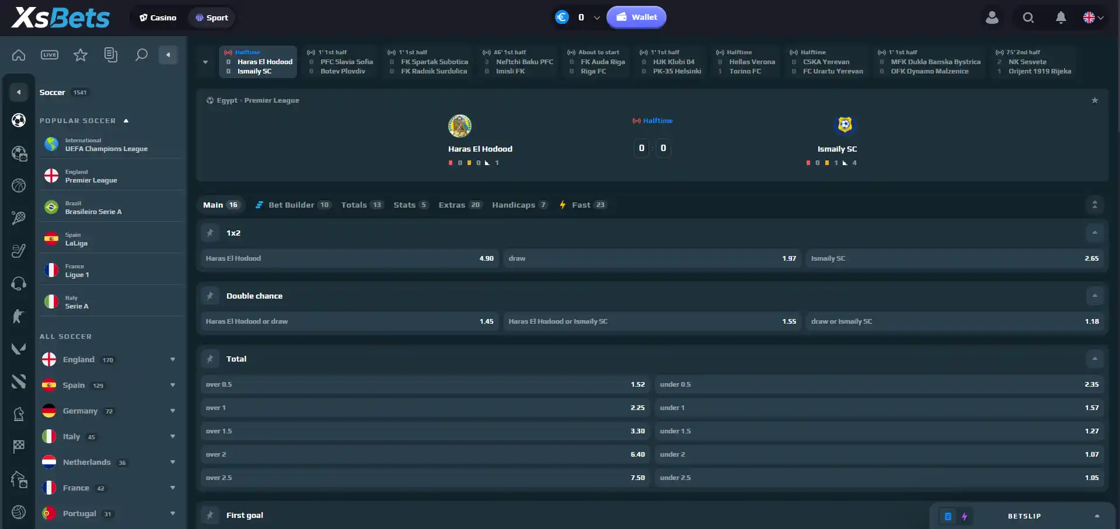1120x529 pixels.
Task: Open the Casino section
Action: click(x=158, y=17)
